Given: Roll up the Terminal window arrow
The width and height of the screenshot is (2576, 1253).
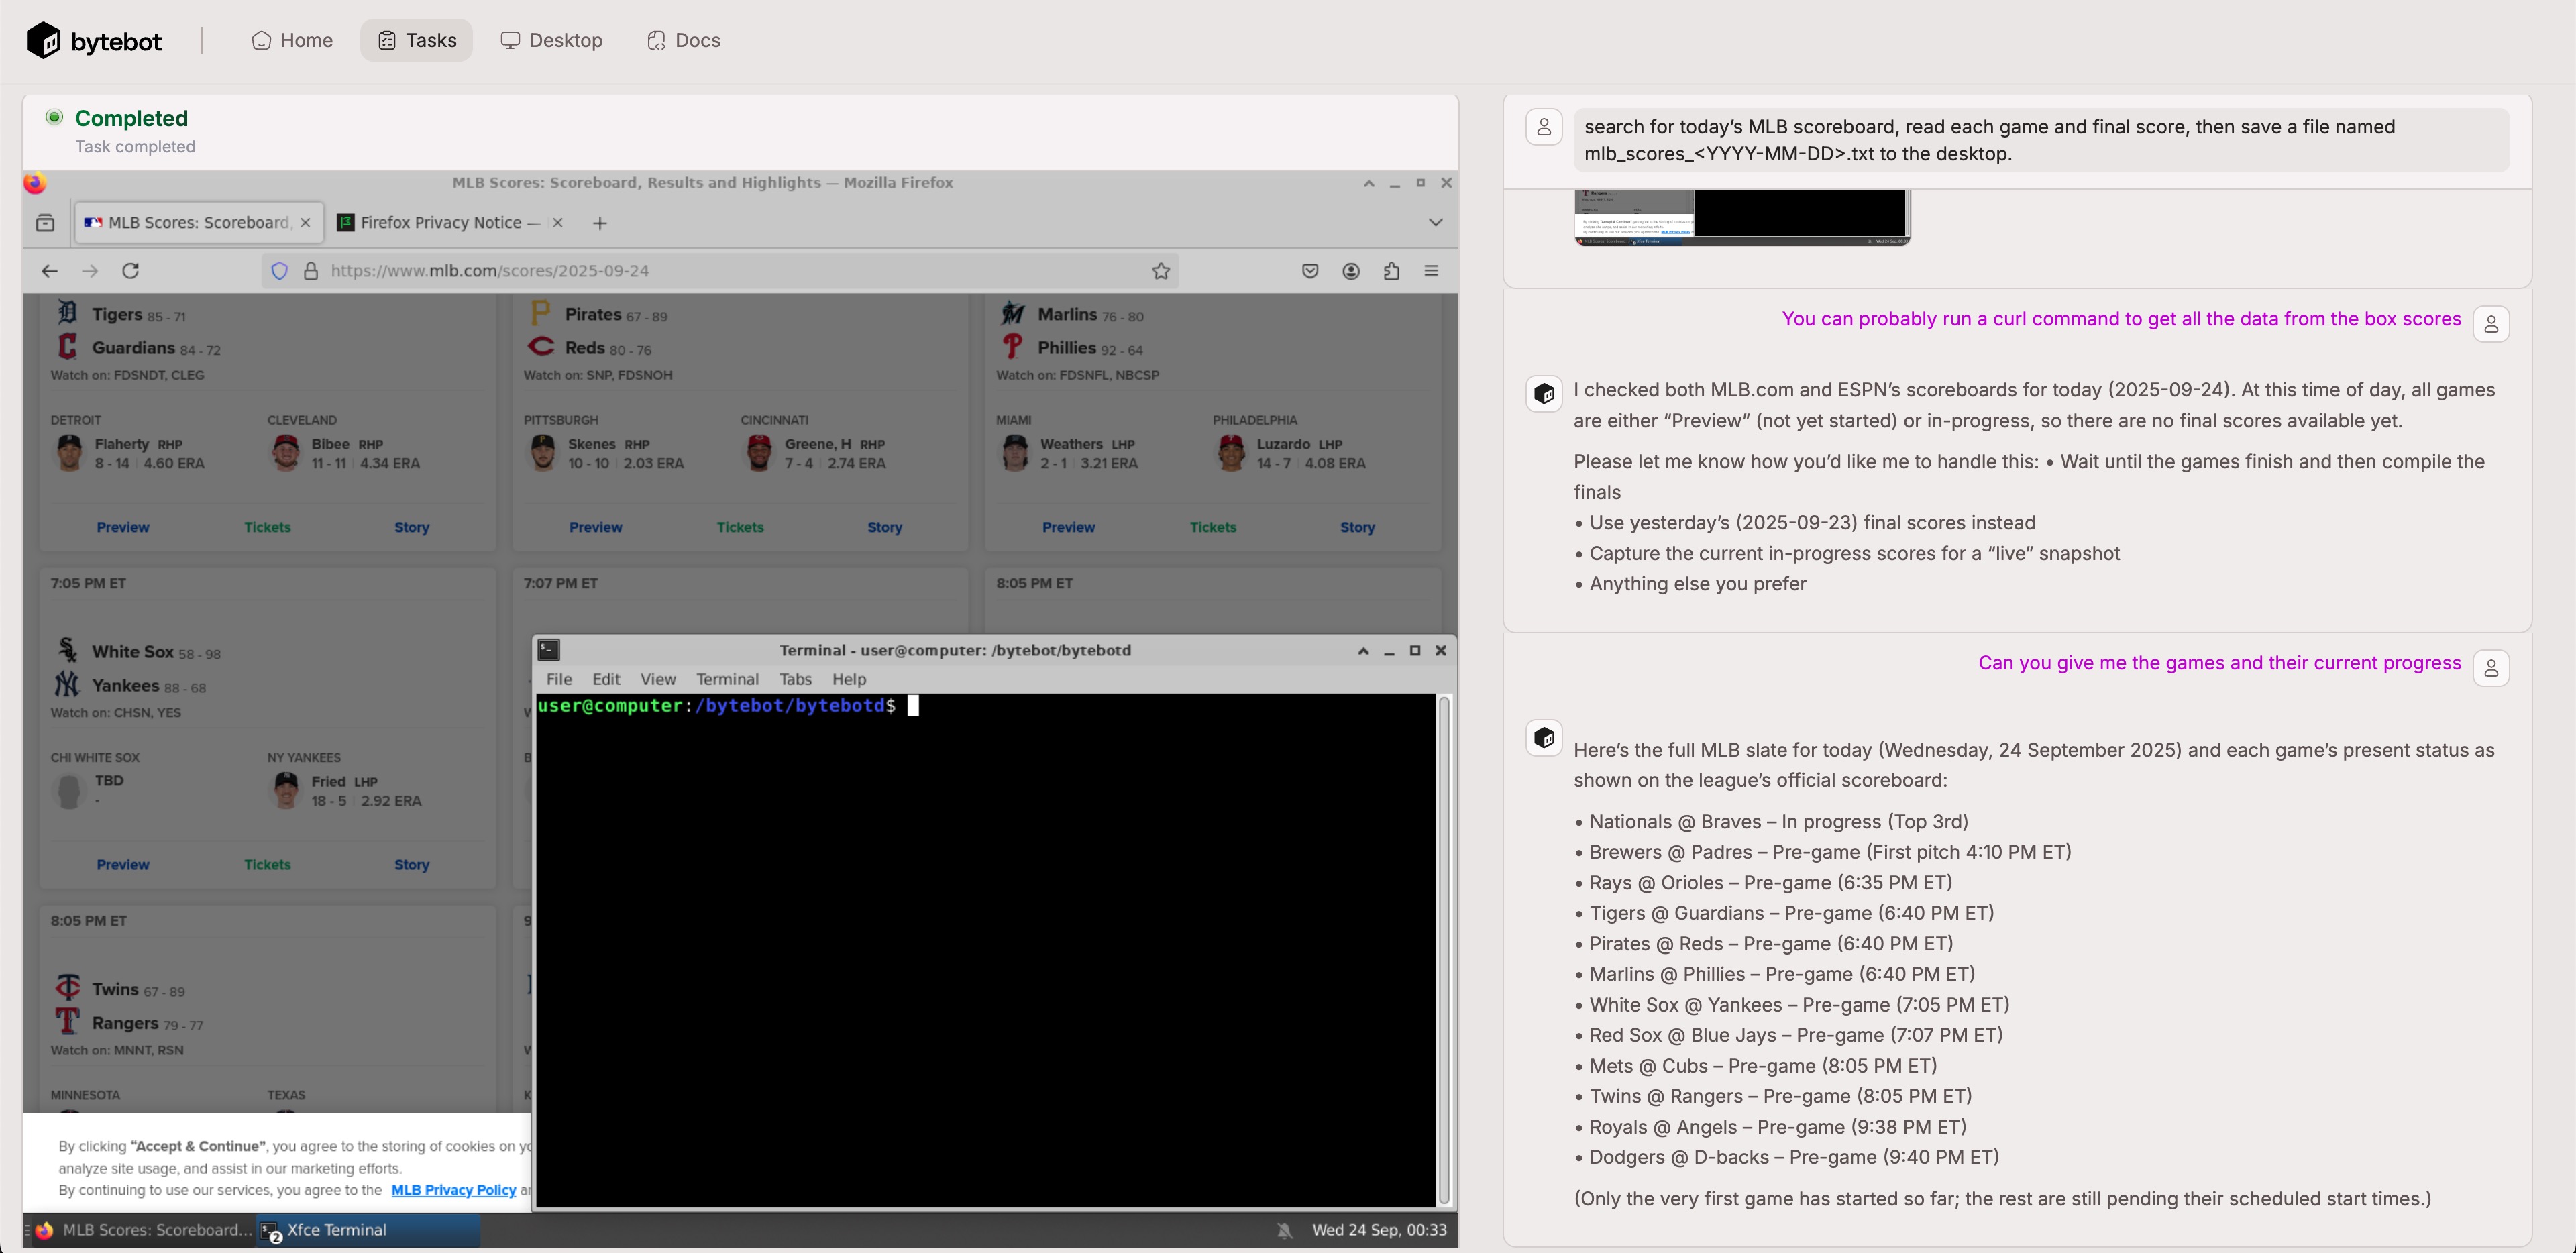Looking at the screenshot, I should [x=1362, y=650].
